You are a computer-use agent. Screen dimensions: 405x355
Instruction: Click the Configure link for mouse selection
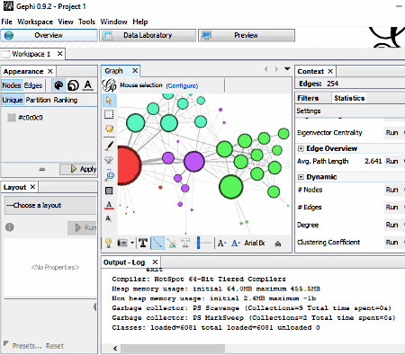tap(182, 85)
